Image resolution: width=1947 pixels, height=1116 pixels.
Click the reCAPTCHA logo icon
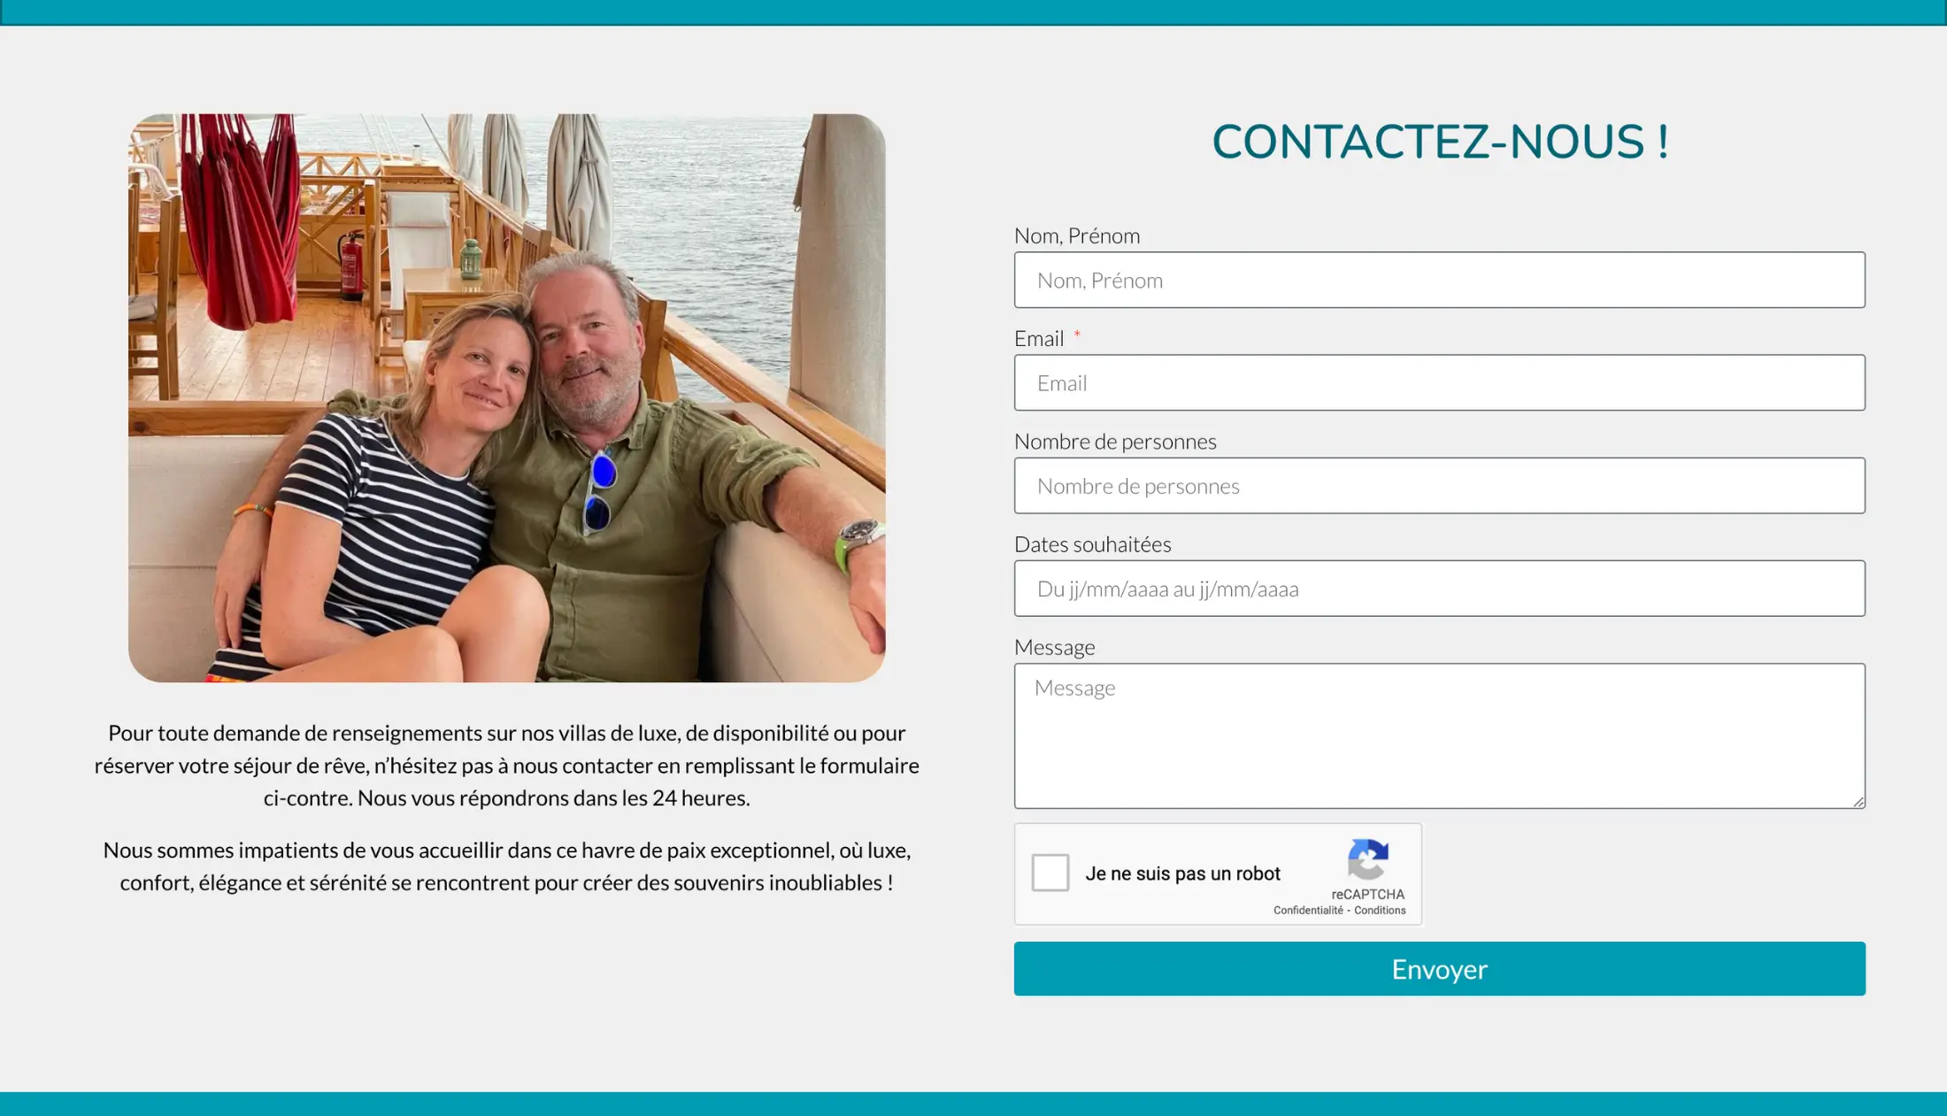click(1367, 859)
